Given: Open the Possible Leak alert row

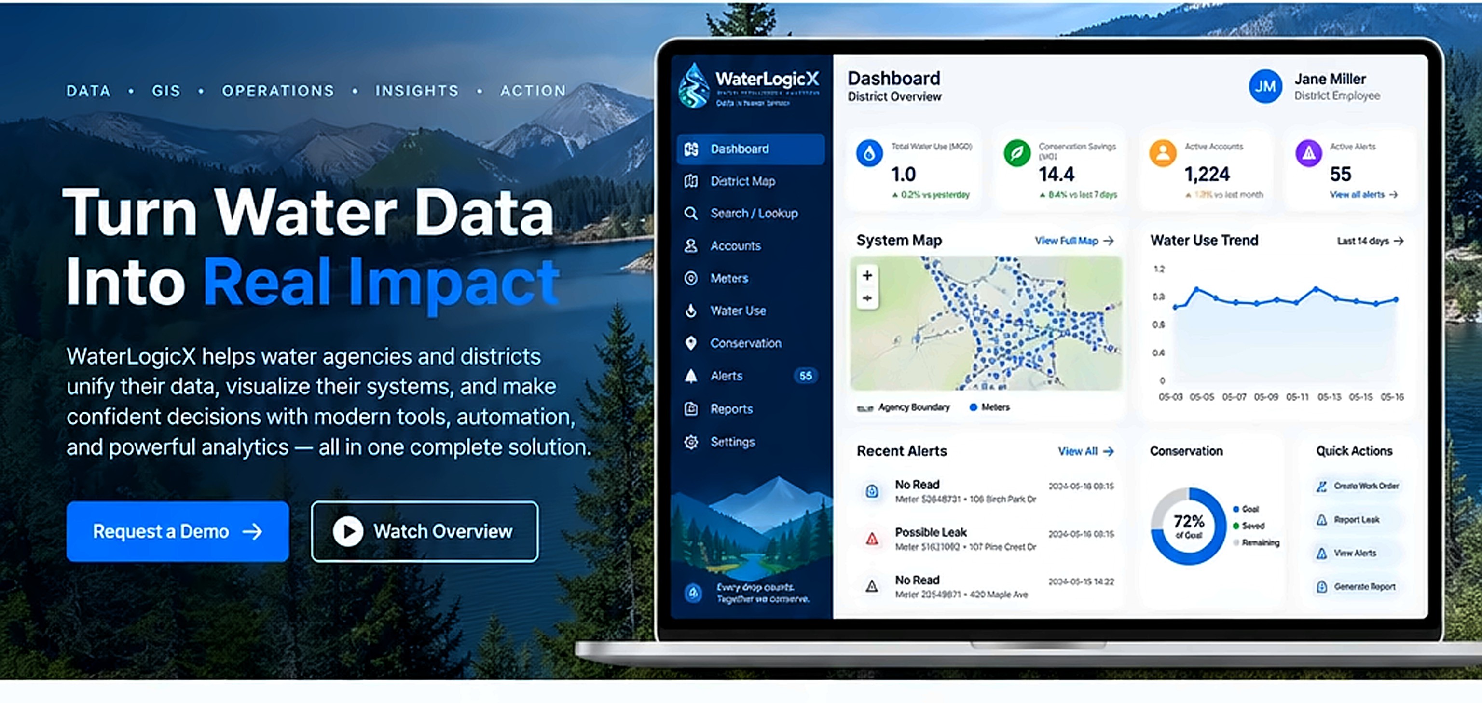Looking at the screenshot, I should click(986, 539).
